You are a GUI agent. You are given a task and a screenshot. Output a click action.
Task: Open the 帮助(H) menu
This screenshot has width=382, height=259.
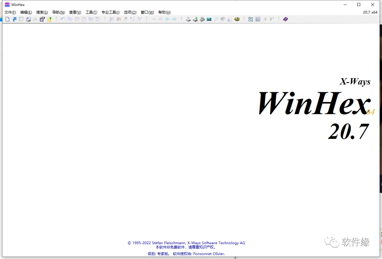pyautogui.click(x=164, y=12)
